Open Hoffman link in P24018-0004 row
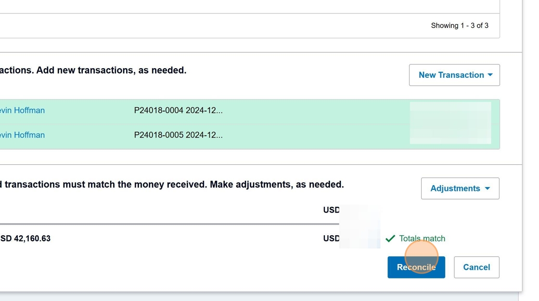 click(x=22, y=111)
